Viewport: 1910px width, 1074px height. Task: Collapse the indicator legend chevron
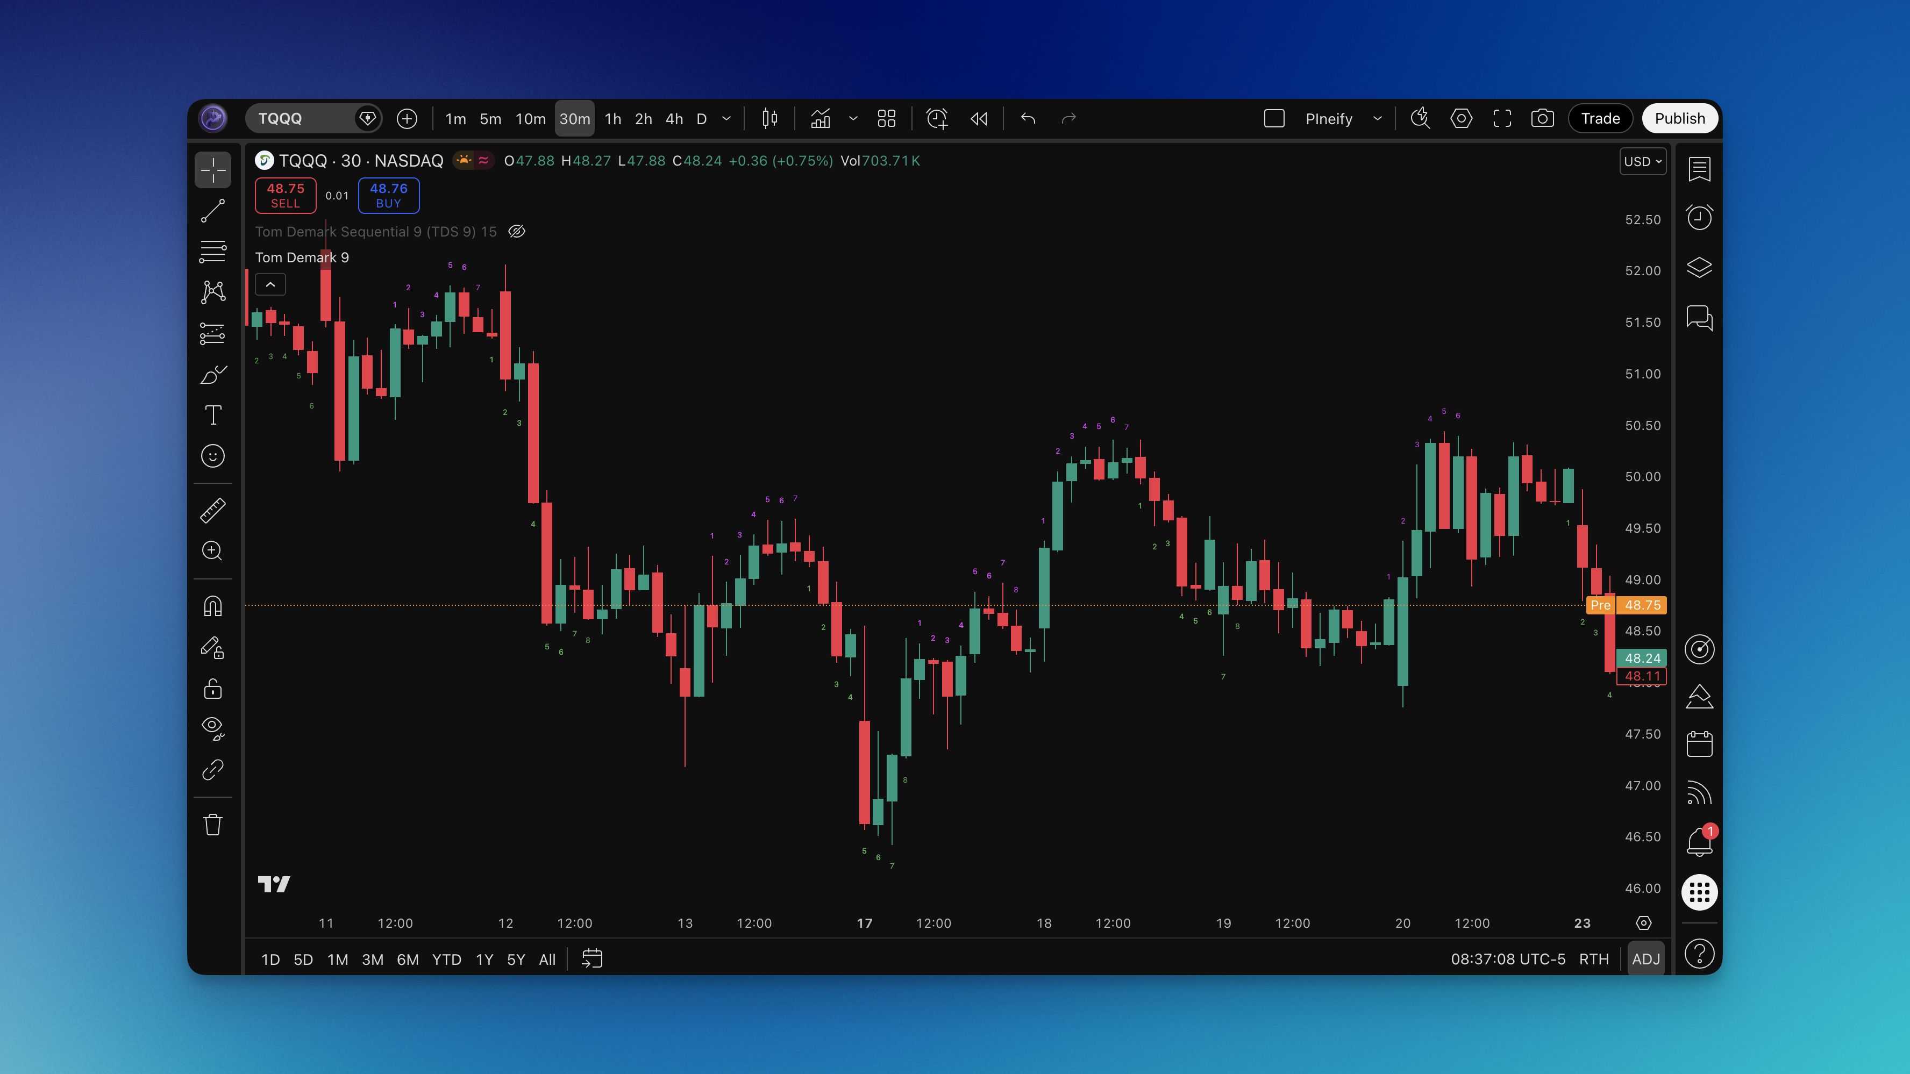coord(270,284)
